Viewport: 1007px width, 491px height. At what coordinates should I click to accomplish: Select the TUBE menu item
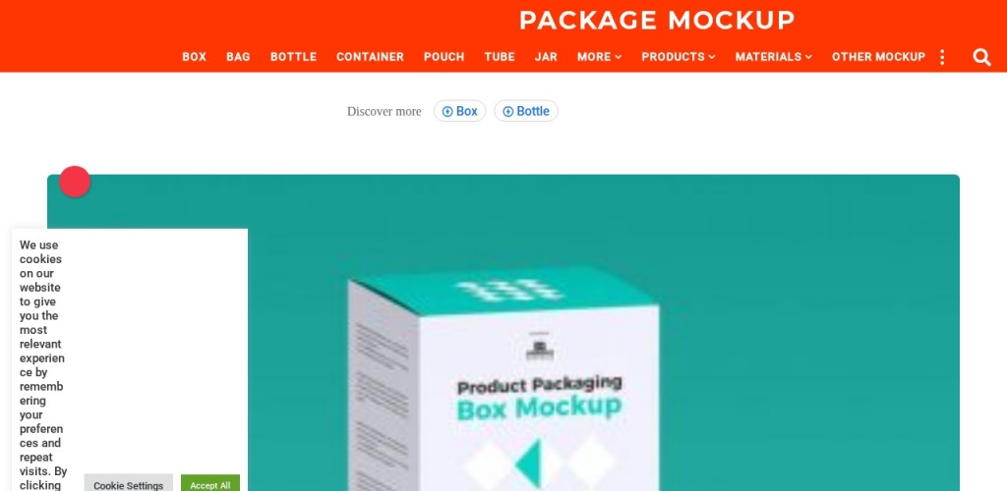click(x=500, y=57)
